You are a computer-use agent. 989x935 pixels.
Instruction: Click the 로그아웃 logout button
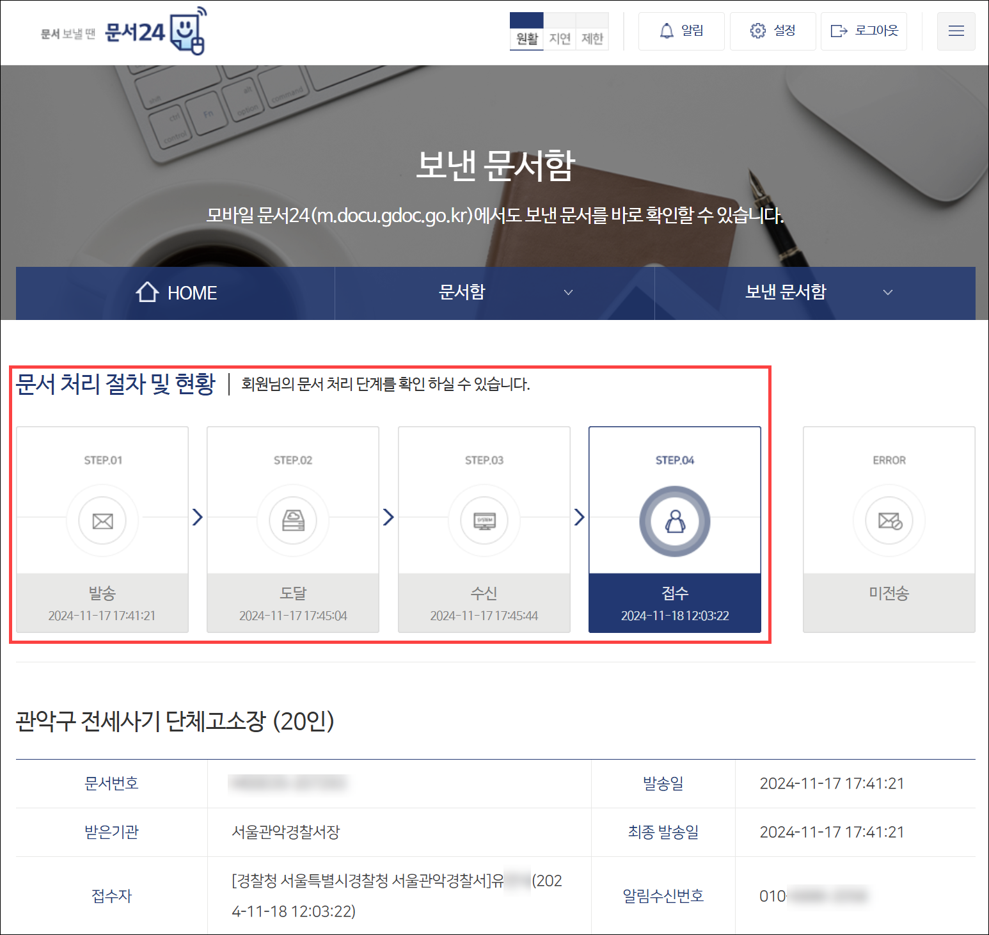pyautogui.click(x=864, y=31)
